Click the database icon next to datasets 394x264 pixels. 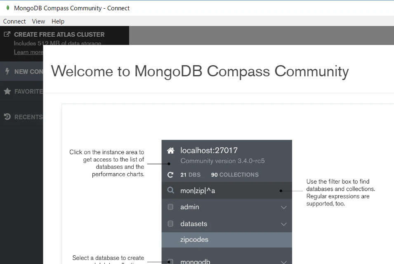click(170, 224)
